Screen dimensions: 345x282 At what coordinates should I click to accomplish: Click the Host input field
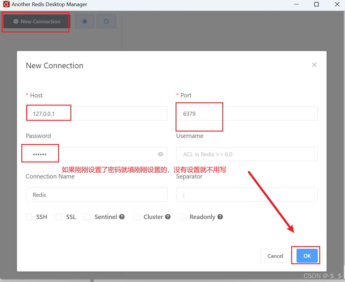[x=97, y=113]
